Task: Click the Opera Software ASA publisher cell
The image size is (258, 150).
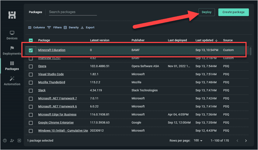Action: tap(145, 66)
